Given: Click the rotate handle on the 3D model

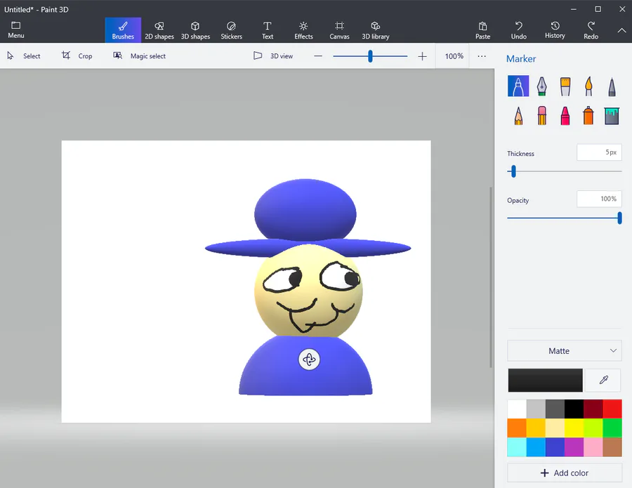Looking at the screenshot, I should [309, 359].
